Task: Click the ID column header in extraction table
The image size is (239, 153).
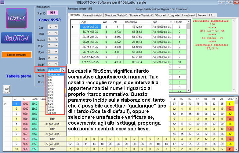Action: pyautogui.click(x=25, y=99)
